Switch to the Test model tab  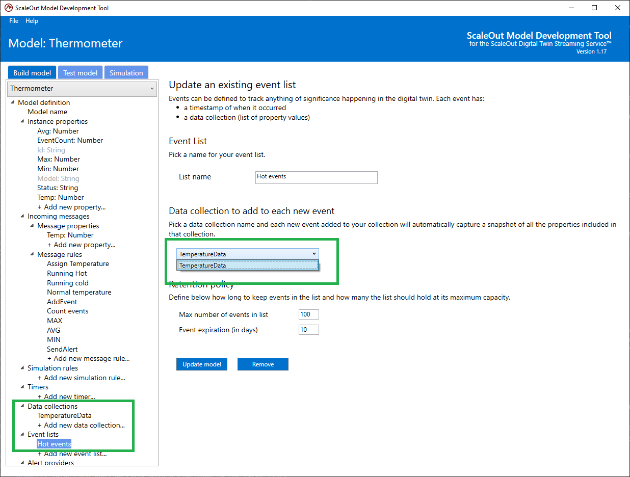(80, 73)
